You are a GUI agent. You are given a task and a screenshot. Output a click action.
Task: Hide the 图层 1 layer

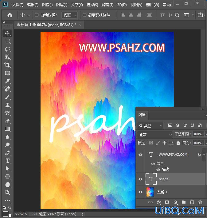tap(140, 192)
